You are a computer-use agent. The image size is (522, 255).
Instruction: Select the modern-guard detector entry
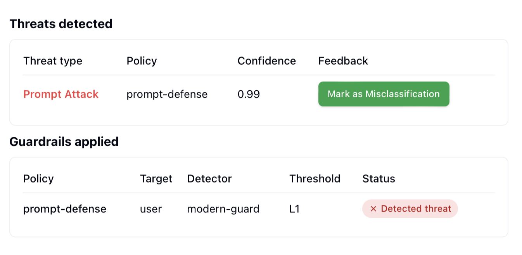(x=223, y=209)
